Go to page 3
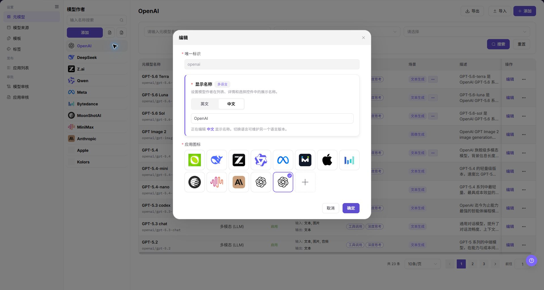Screen dimensions: 544x290 pos(484,264)
